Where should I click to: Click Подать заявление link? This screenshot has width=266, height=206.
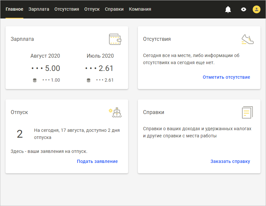[x=97, y=161]
